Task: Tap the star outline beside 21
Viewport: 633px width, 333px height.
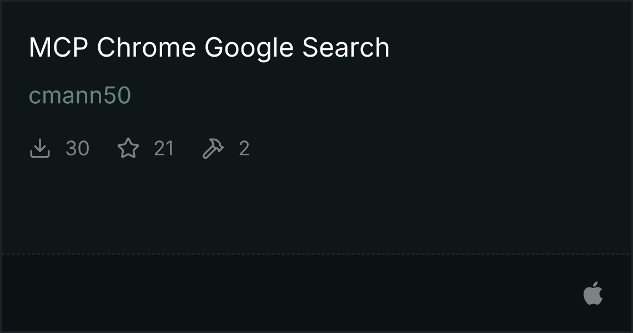Action: coord(128,149)
